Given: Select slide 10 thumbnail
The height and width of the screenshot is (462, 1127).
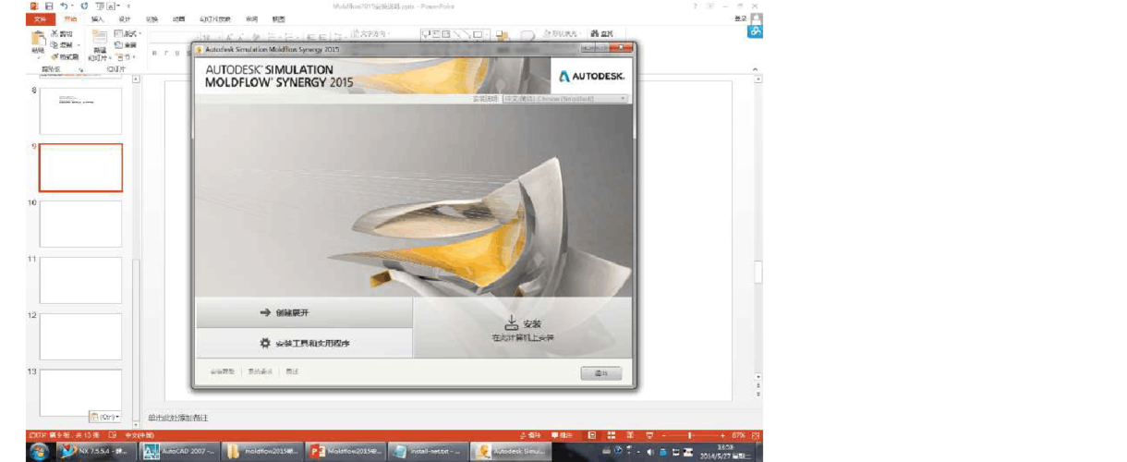Looking at the screenshot, I should (x=80, y=224).
